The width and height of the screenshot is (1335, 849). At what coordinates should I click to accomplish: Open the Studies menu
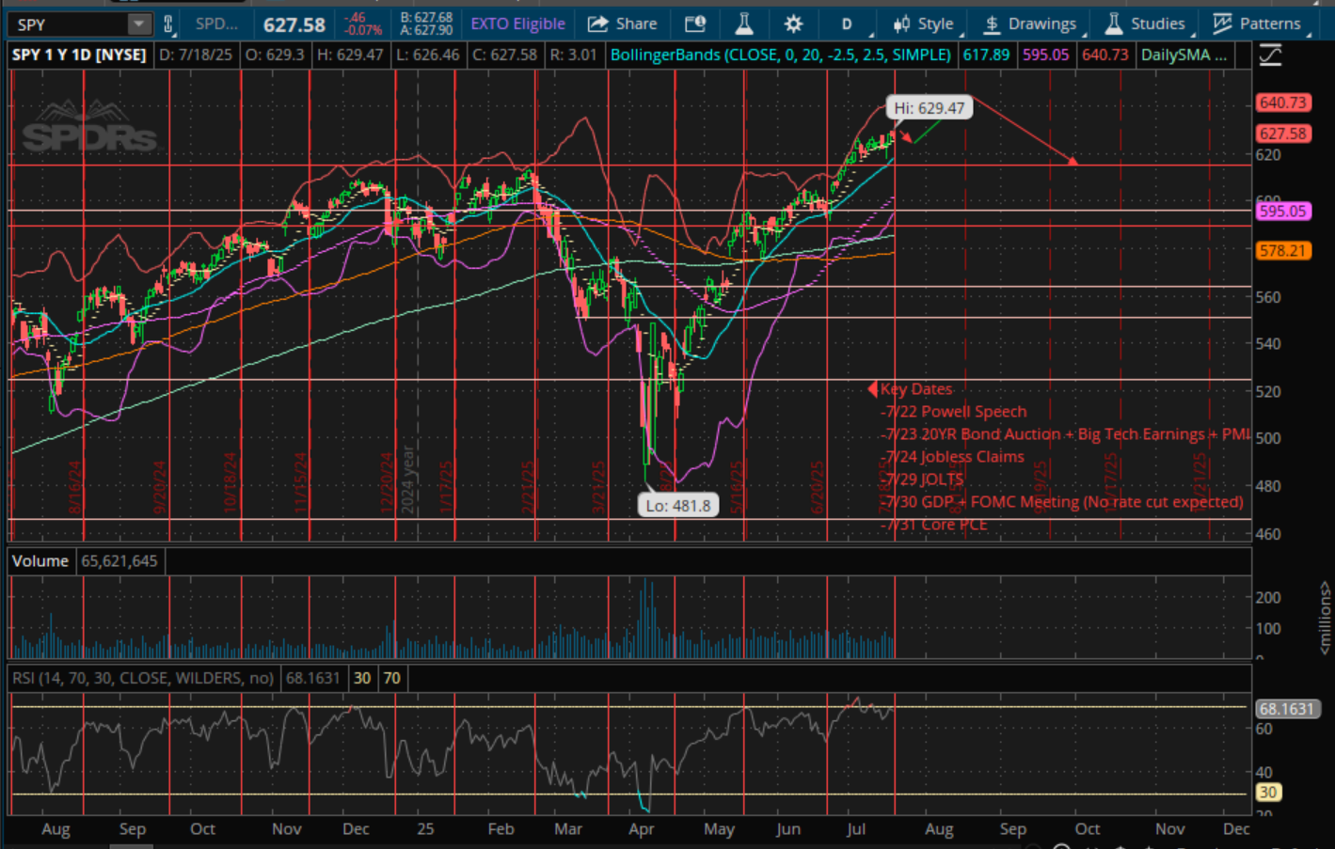point(1147,24)
